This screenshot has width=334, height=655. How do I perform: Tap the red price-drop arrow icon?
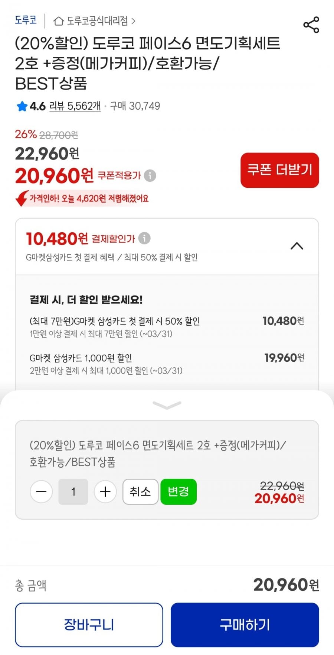pyautogui.click(x=22, y=199)
